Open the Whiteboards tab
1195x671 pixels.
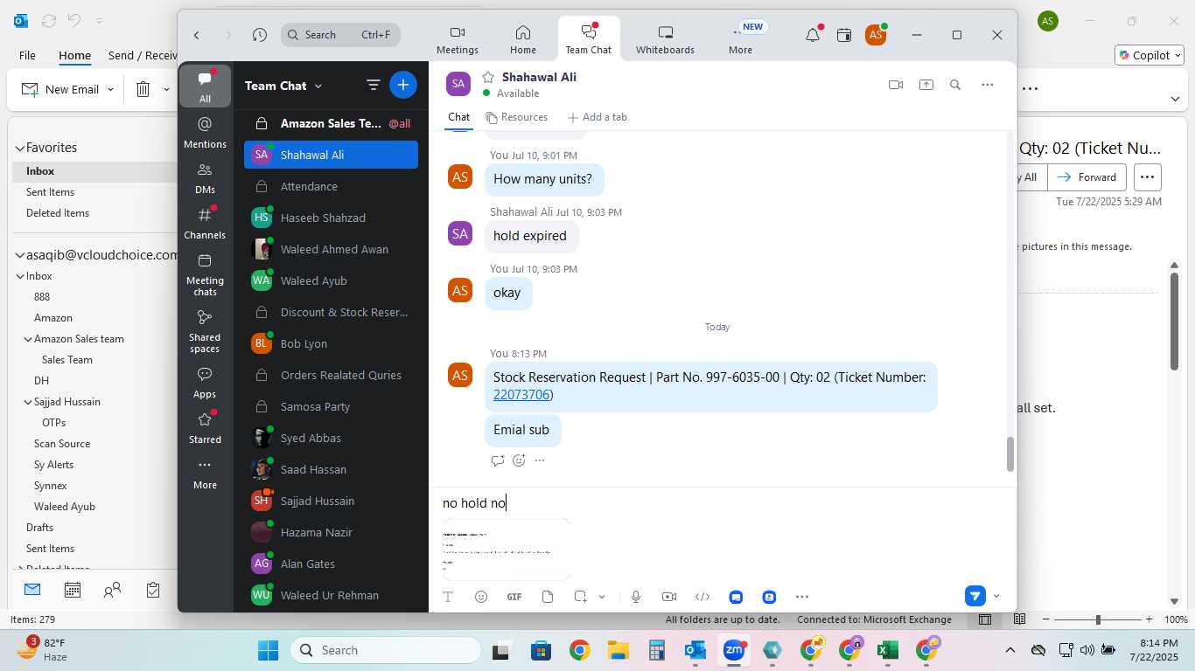point(665,39)
